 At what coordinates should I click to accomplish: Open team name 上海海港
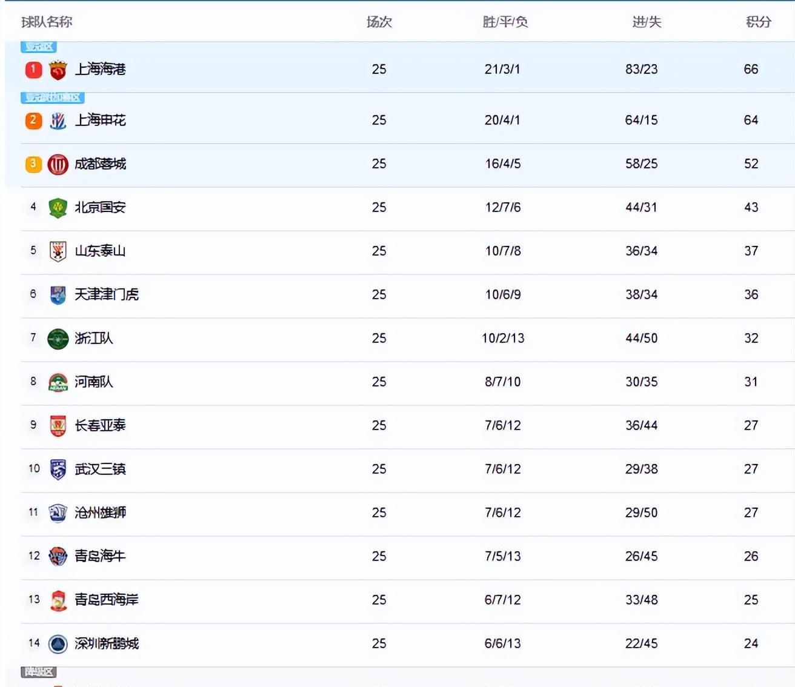100,69
